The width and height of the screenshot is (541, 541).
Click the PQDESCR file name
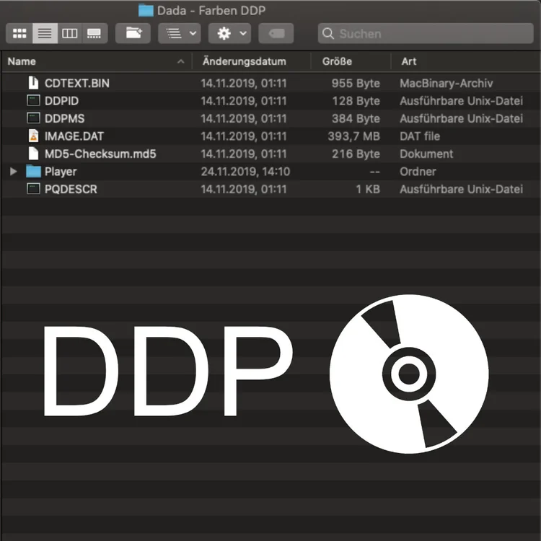(x=71, y=189)
